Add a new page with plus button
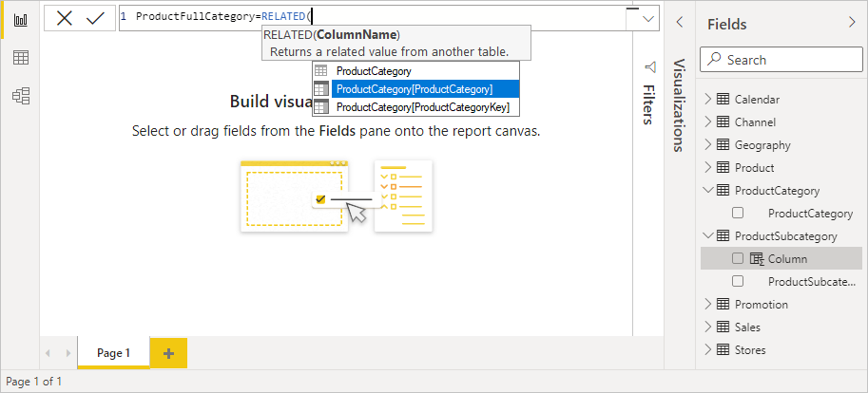Image resolution: width=868 pixels, height=393 pixels. [x=169, y=353]
